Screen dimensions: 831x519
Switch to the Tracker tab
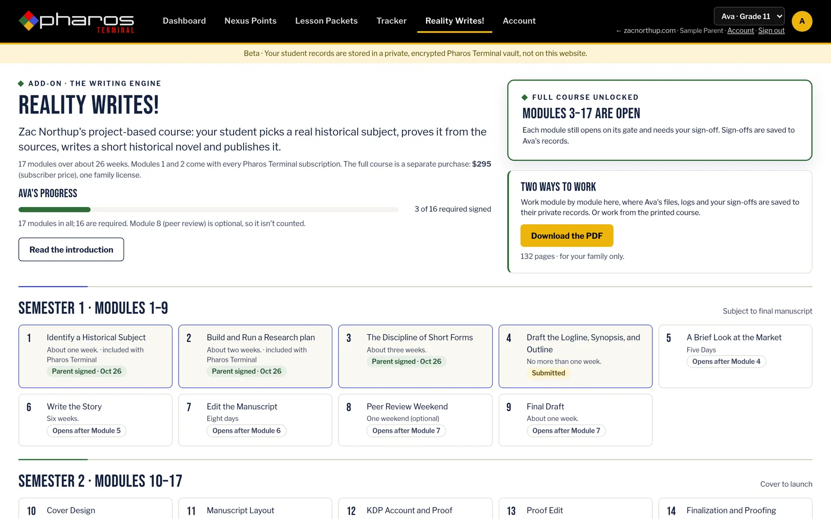(391, 21)
